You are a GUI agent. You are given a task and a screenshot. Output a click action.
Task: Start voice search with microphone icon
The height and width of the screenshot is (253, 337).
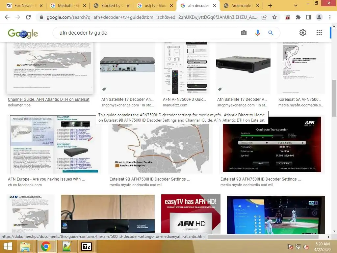257,33
